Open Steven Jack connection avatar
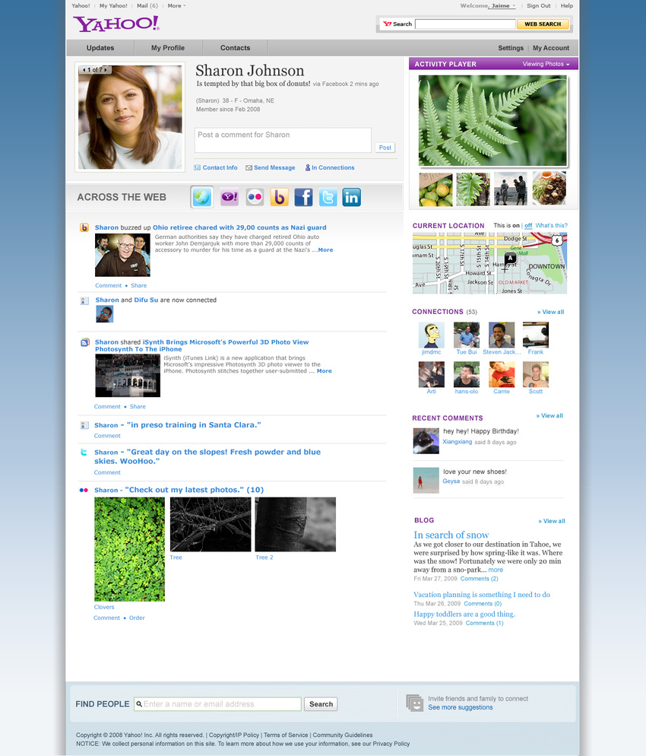 pos(502,335)
